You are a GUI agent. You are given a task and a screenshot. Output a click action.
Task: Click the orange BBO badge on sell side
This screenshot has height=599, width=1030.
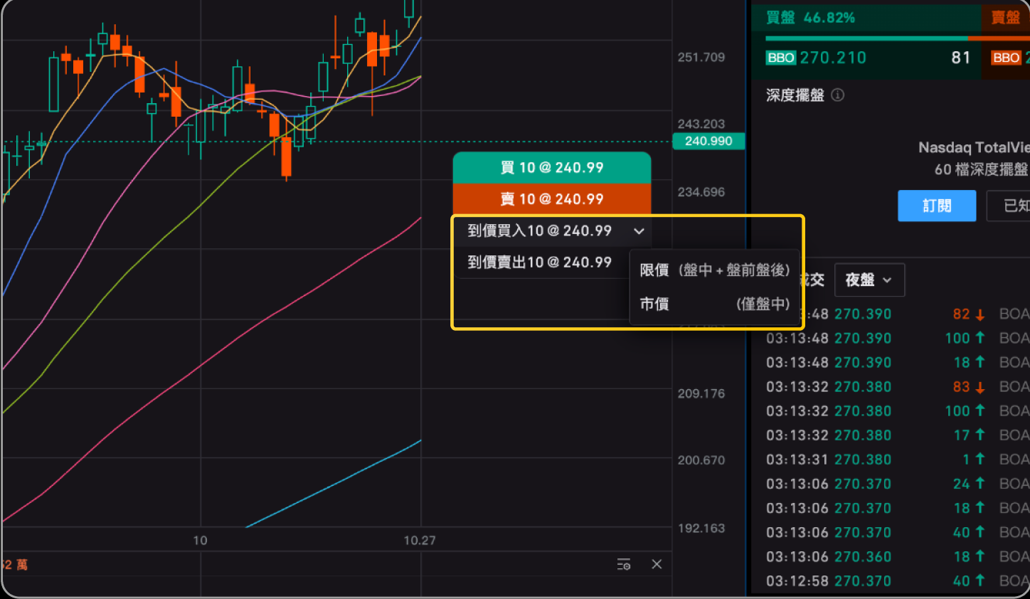click(1006, 58)
